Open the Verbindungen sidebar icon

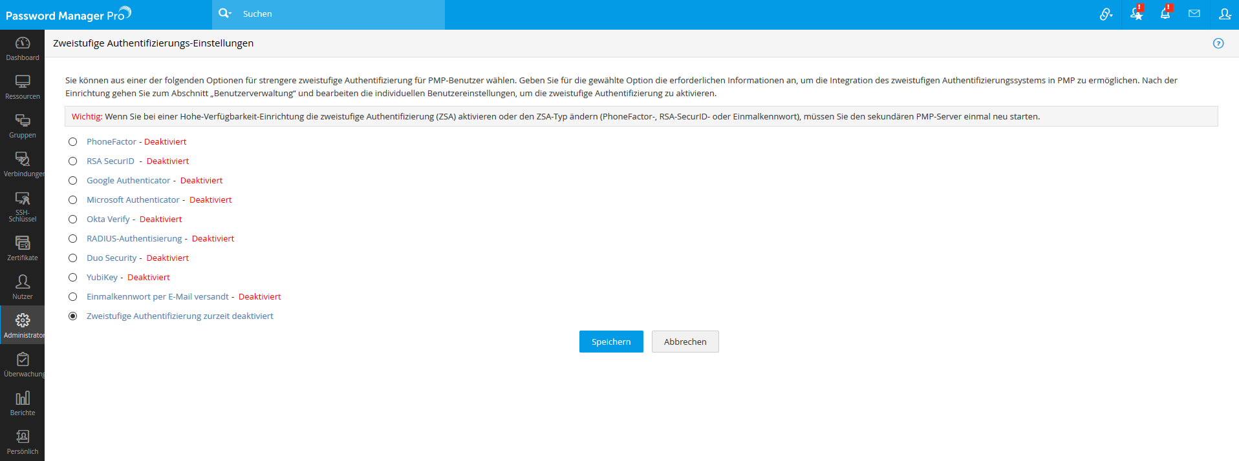point(23,159)
